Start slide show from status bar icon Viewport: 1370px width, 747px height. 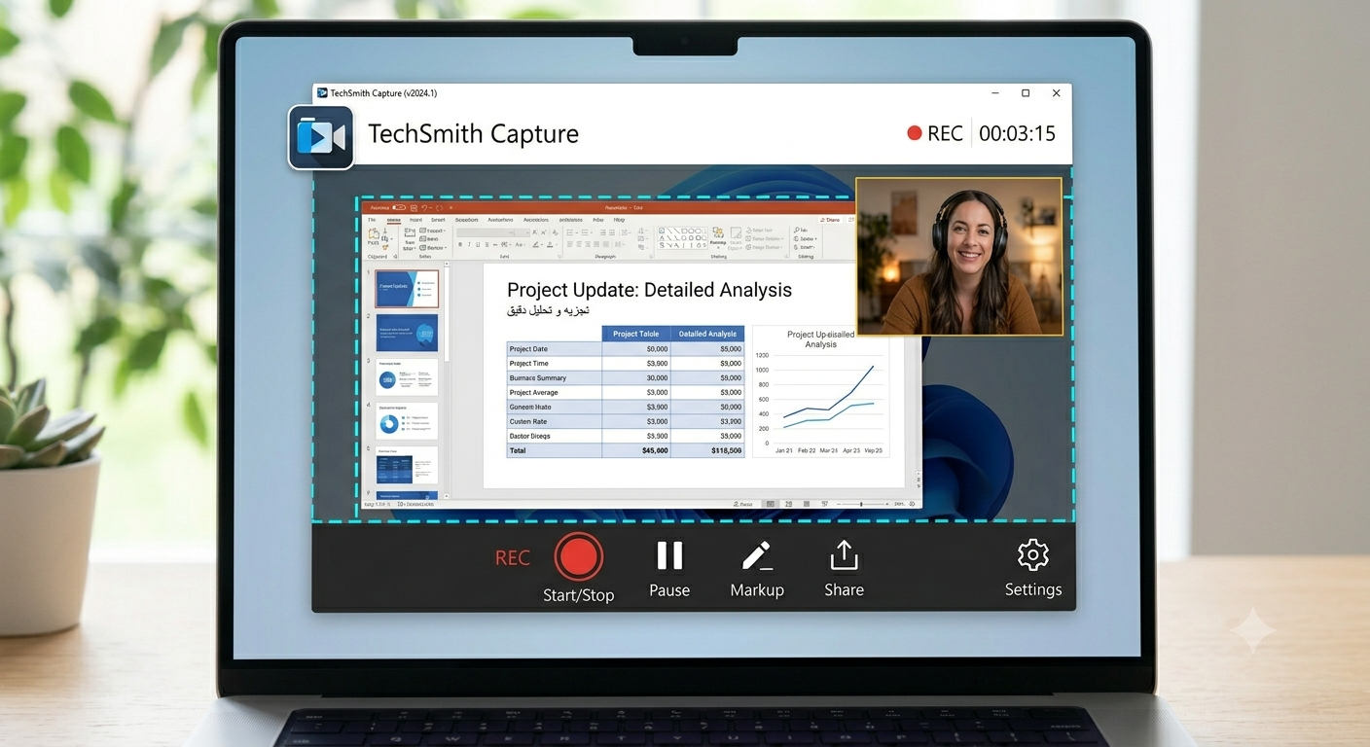[x=825, y=504]
